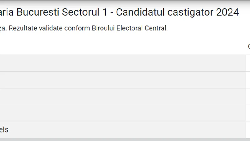Image resolution: width=250 pixels, height=141 pixels.
Task: Click the "els" text in the last row
Action: click(4, 130)
